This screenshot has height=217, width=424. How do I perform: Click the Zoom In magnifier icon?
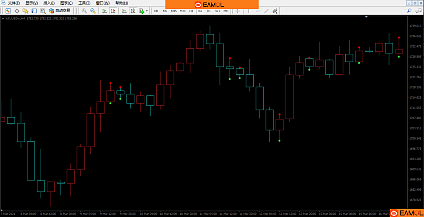coord(84,11)
